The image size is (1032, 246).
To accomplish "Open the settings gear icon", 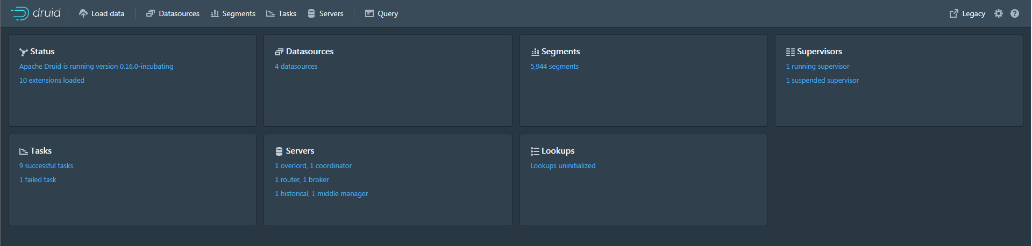I will [x=999, y=13].
